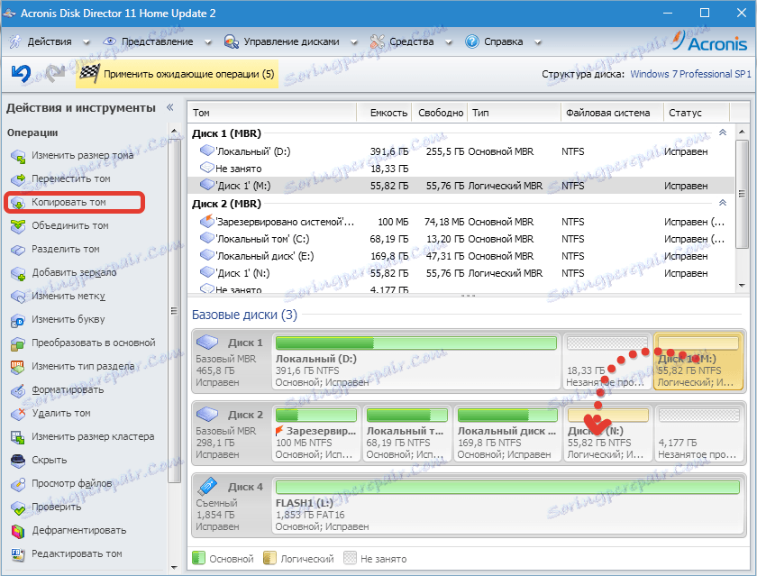
Task: Select the Не занято 18,33 ГБ row
Action: click(461, 169)
